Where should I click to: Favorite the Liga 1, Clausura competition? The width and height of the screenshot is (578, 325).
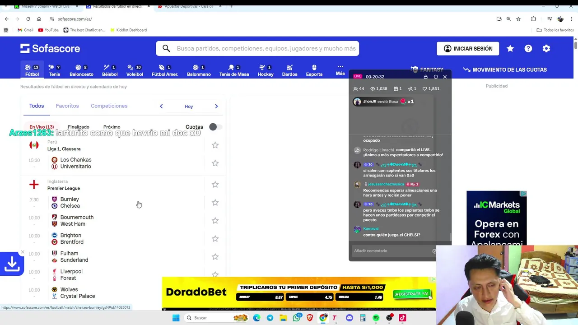215,145
